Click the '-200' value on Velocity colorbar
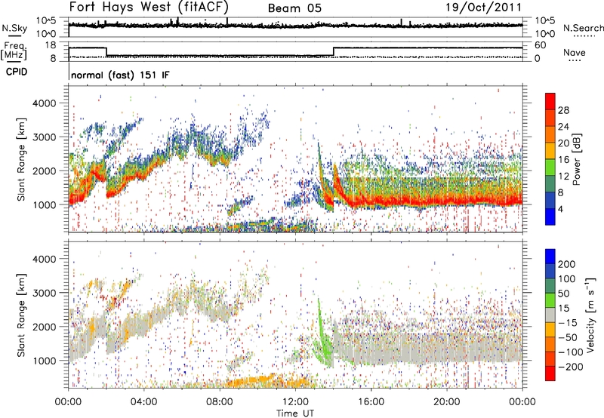The width and height of the screenshot is (604, 418). point(570,367)
